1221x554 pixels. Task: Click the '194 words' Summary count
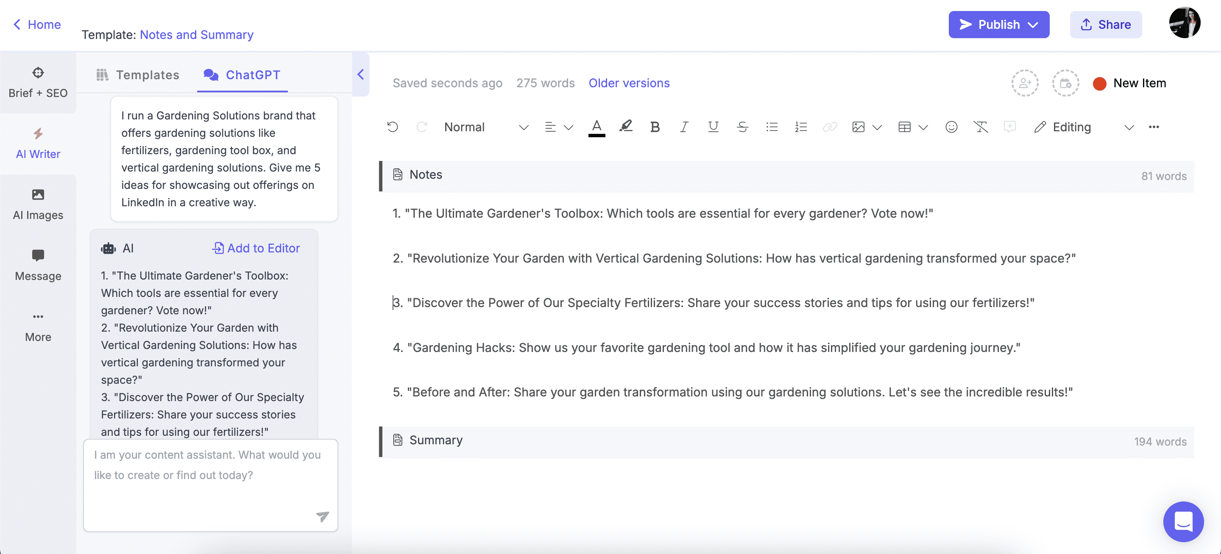(1160, 442)
